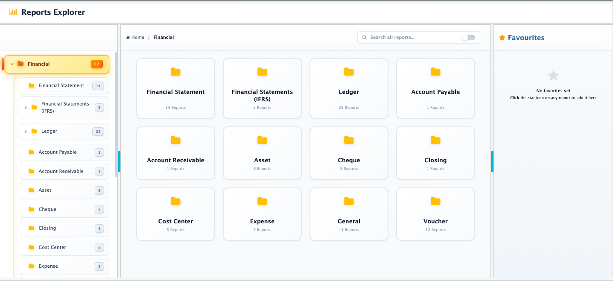Click the Reports Explorer bar chart icon
The image size is (613, 281).
13,12
